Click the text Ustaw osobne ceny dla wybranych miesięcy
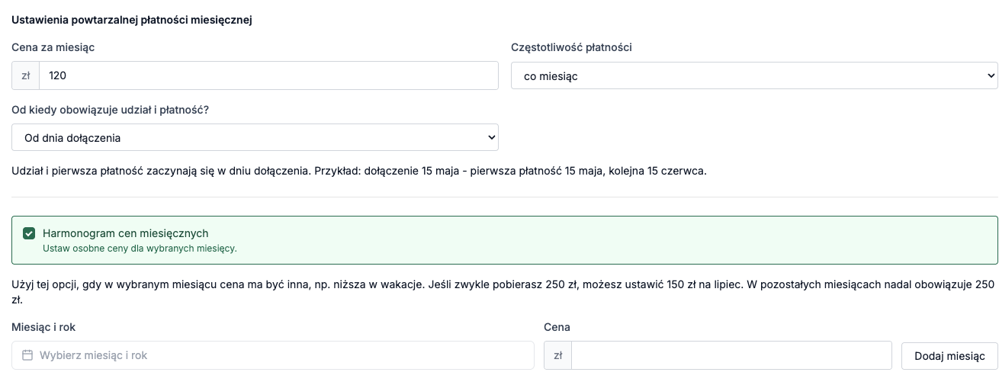The image size is (999, 385). click(x=140, y=249)
